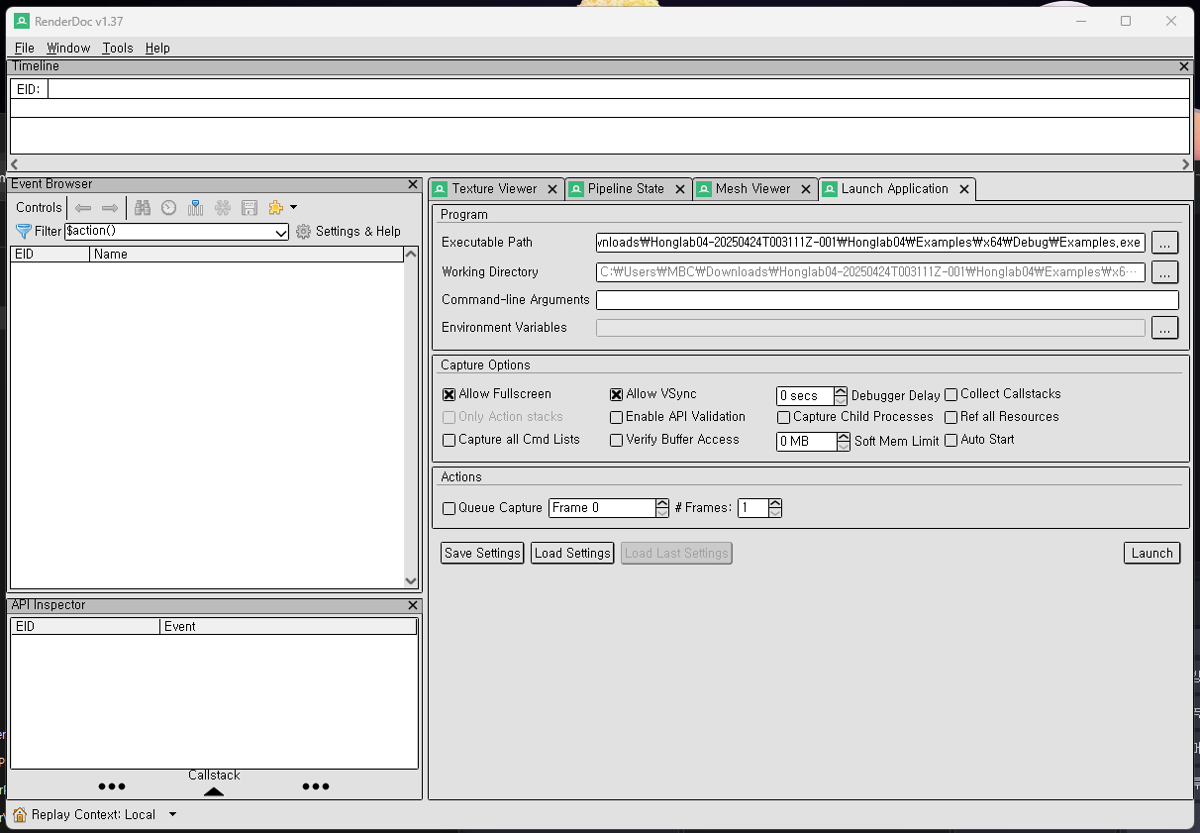Click Event Browser list scroll down arrow

tap(412, 581)
